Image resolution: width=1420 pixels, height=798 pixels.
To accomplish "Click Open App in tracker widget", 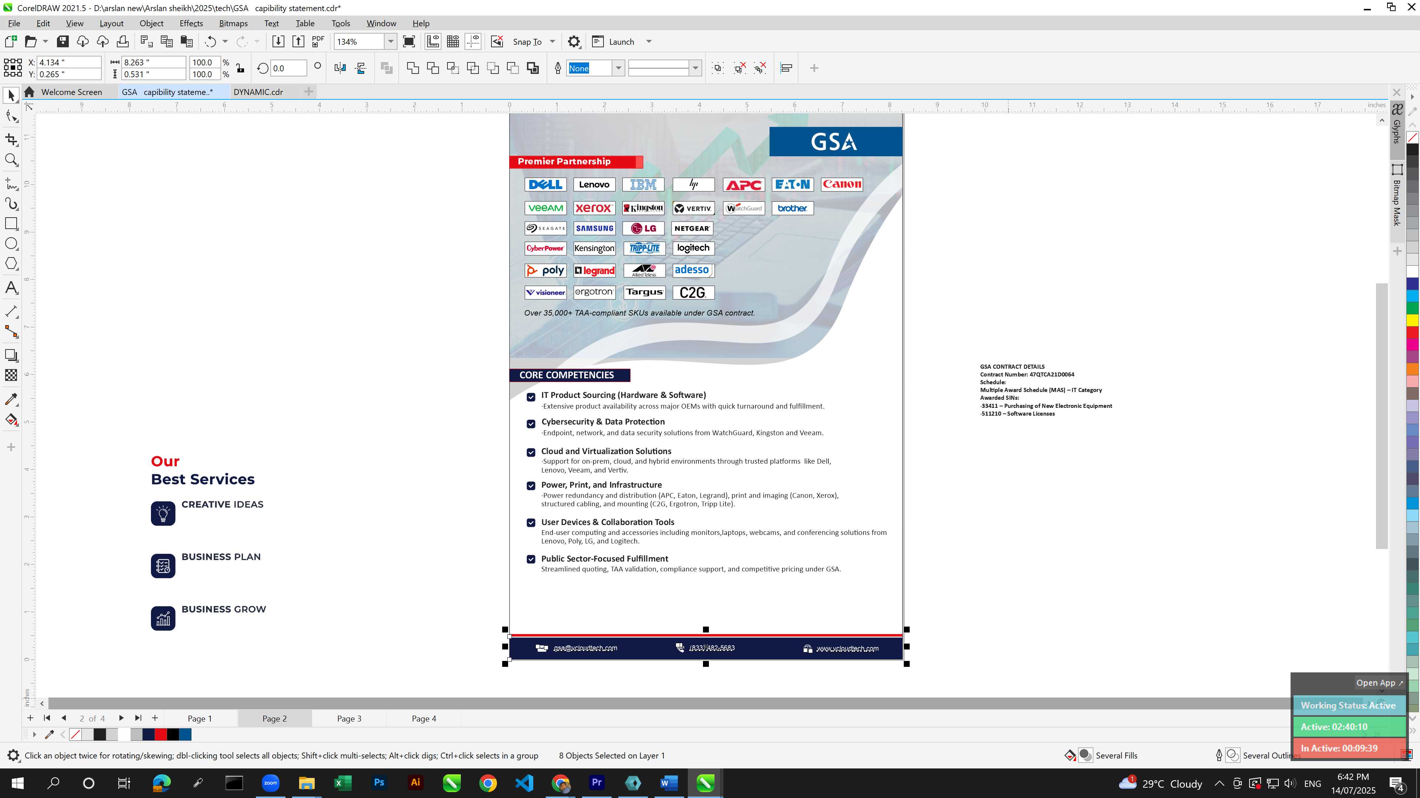I will click(1380, 683).
